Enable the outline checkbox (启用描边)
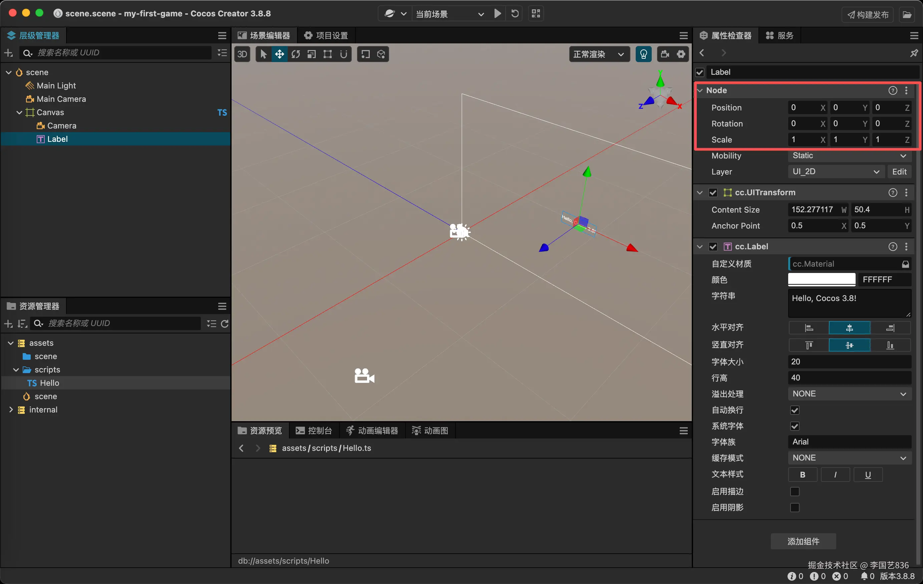Image resolution: width=923 pixels, height=584 pixels. (795, 491)
